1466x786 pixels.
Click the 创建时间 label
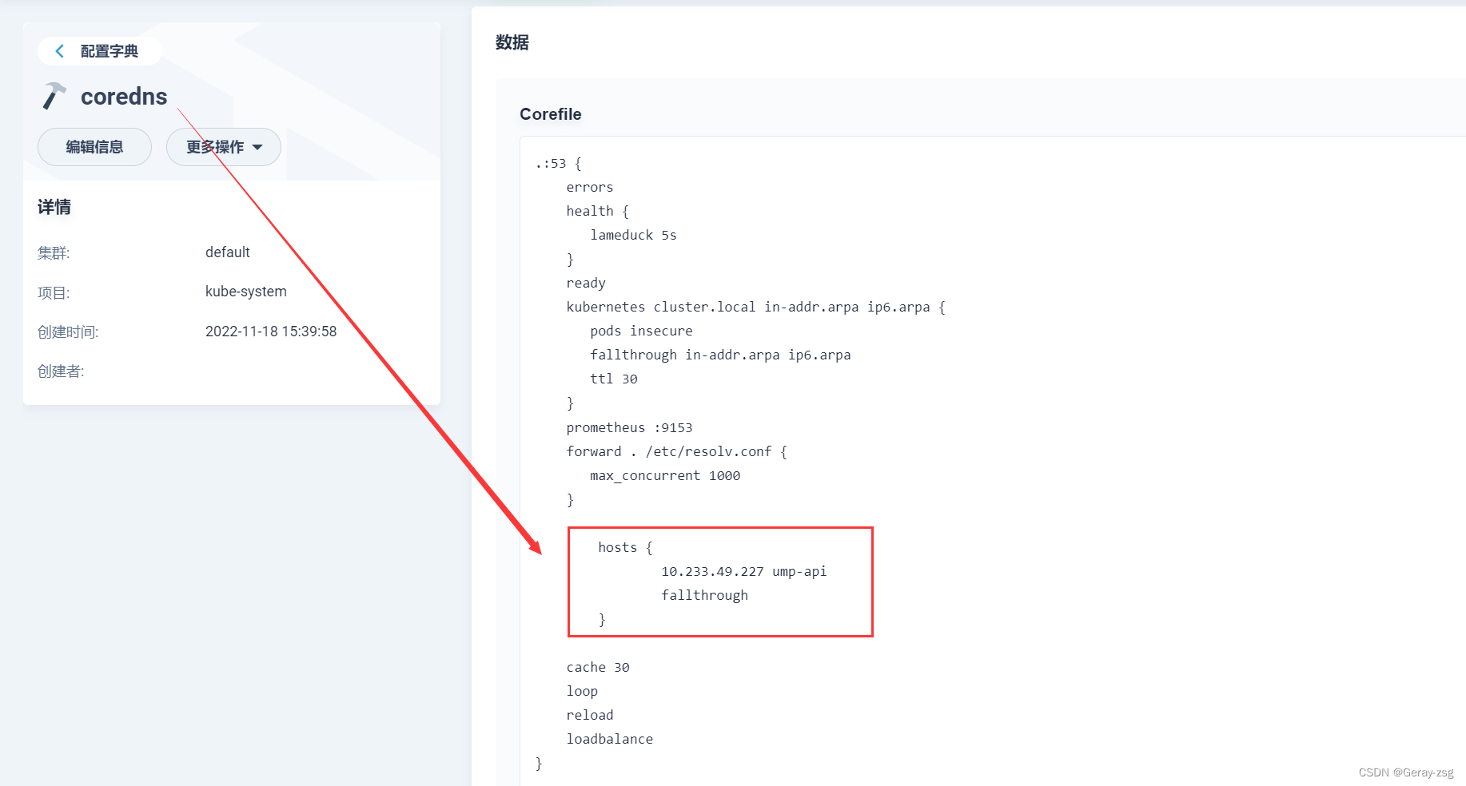click(x=68, y=332)
